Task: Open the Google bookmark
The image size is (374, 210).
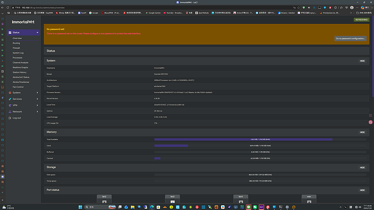Action: pos(93,13)
